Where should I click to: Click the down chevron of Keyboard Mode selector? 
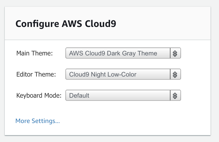click(x=175, y=97)
